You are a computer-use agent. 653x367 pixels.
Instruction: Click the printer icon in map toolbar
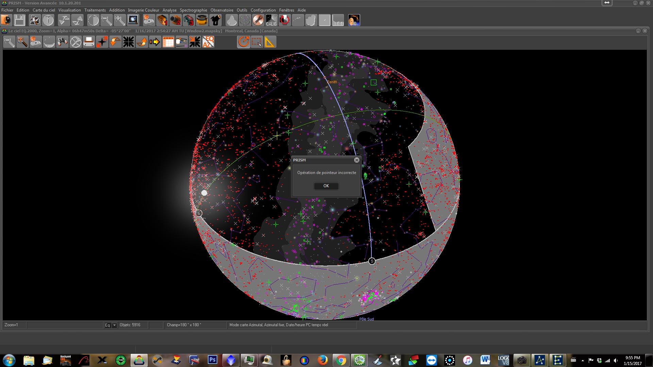pyautogui.click(x=89, y=42)
